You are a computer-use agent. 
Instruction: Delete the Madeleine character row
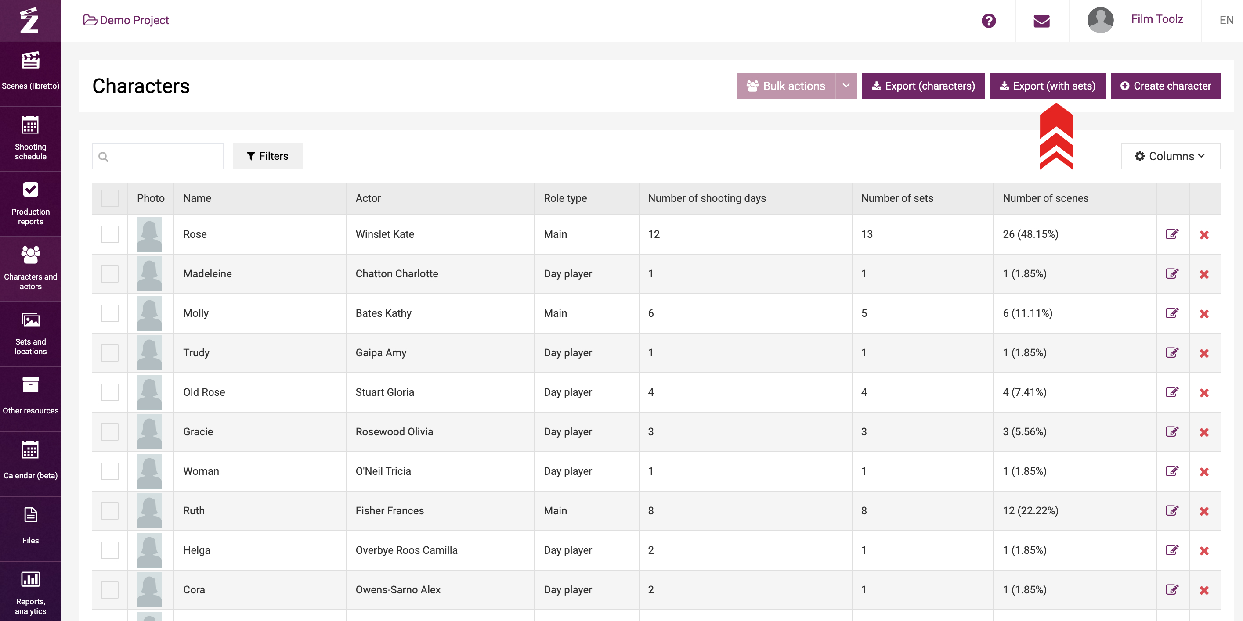click(1204, 274)
